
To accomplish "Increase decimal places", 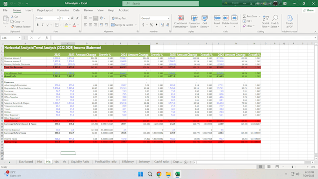I will point(162,25).
